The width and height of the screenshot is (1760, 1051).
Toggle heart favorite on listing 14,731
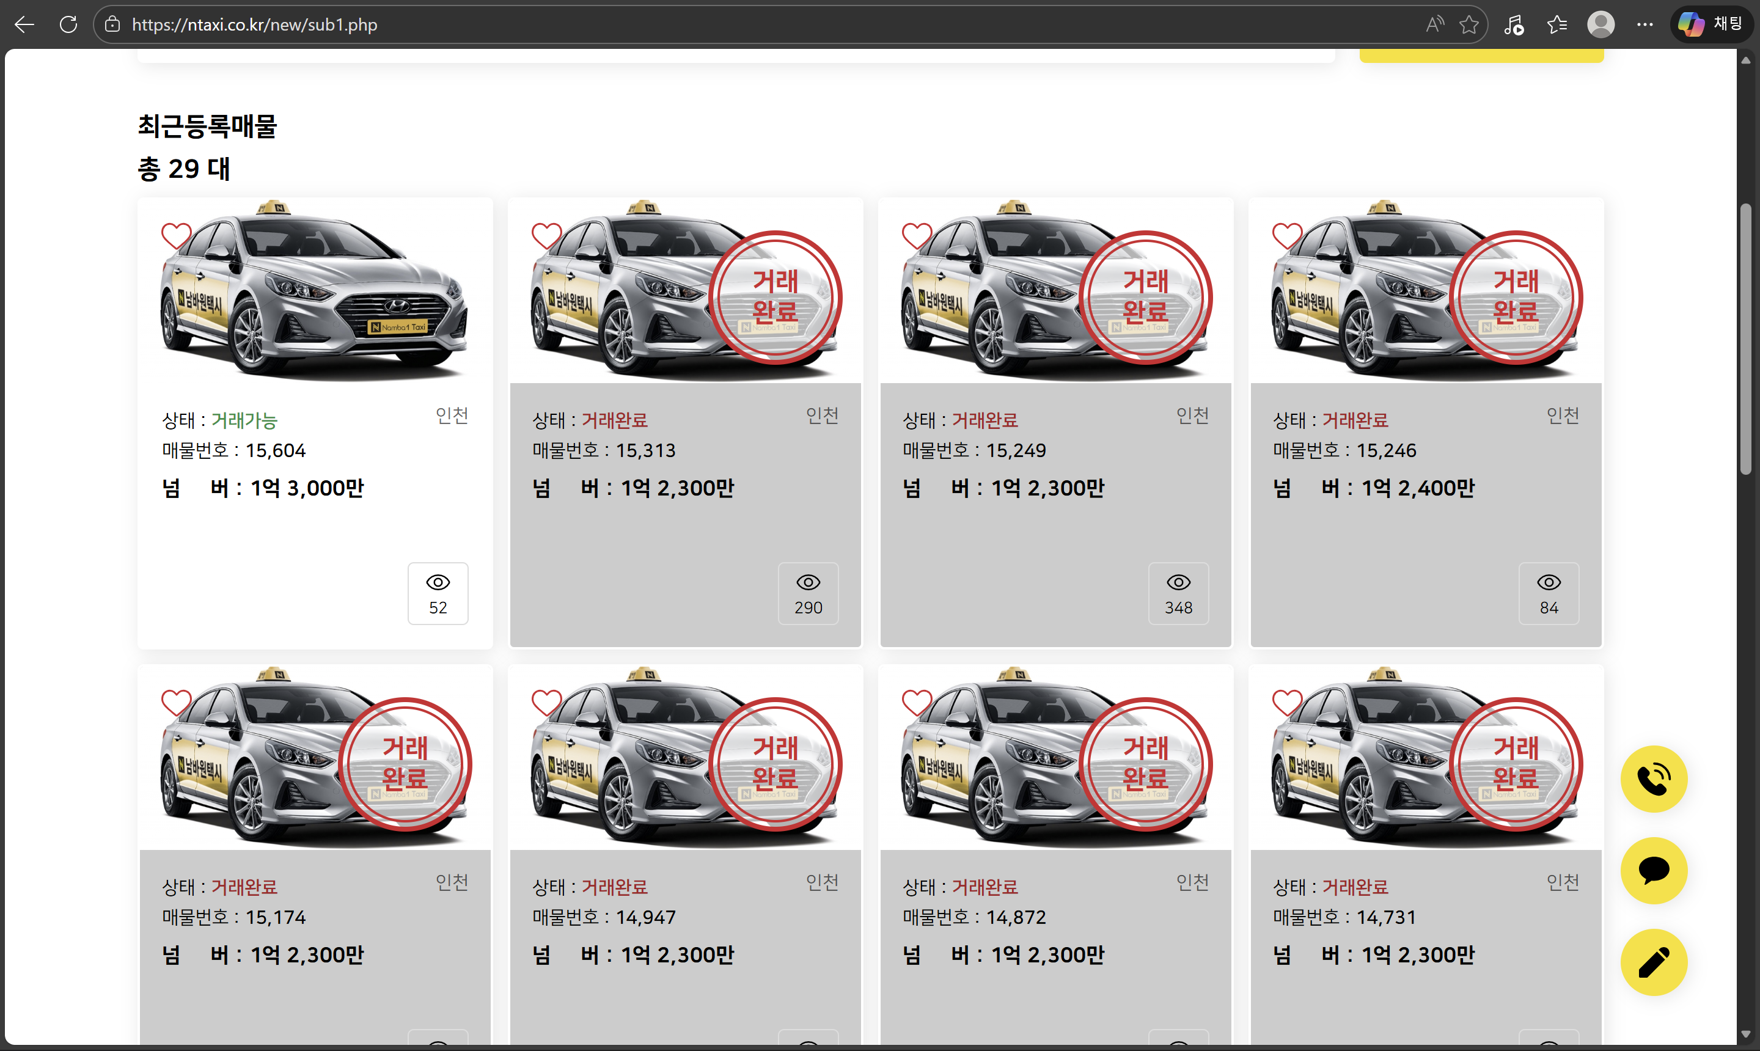[x=1287, y=703]
